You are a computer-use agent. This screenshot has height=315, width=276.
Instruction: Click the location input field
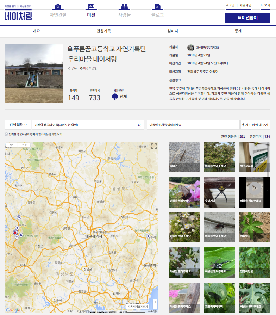[x=193, y=125]
